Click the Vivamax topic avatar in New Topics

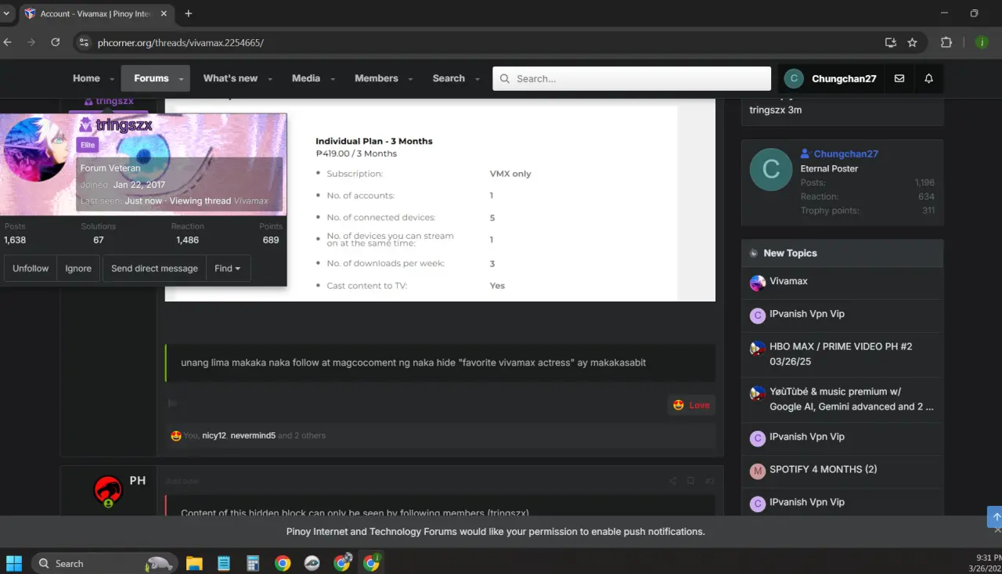pos(757,283)
